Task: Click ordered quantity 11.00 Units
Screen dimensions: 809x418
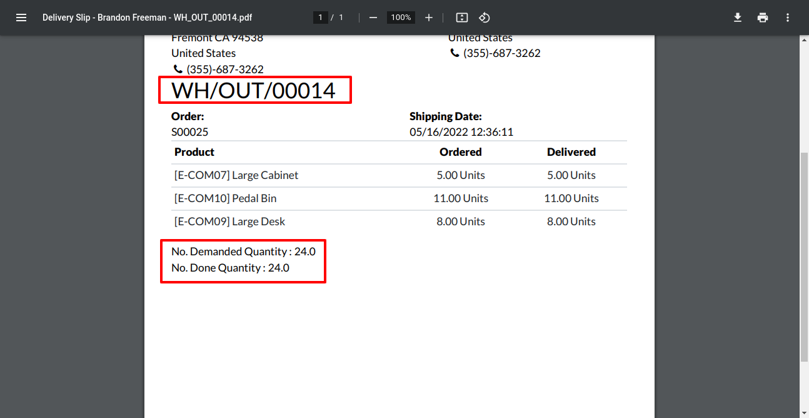Action: click(x=461, y=198)
